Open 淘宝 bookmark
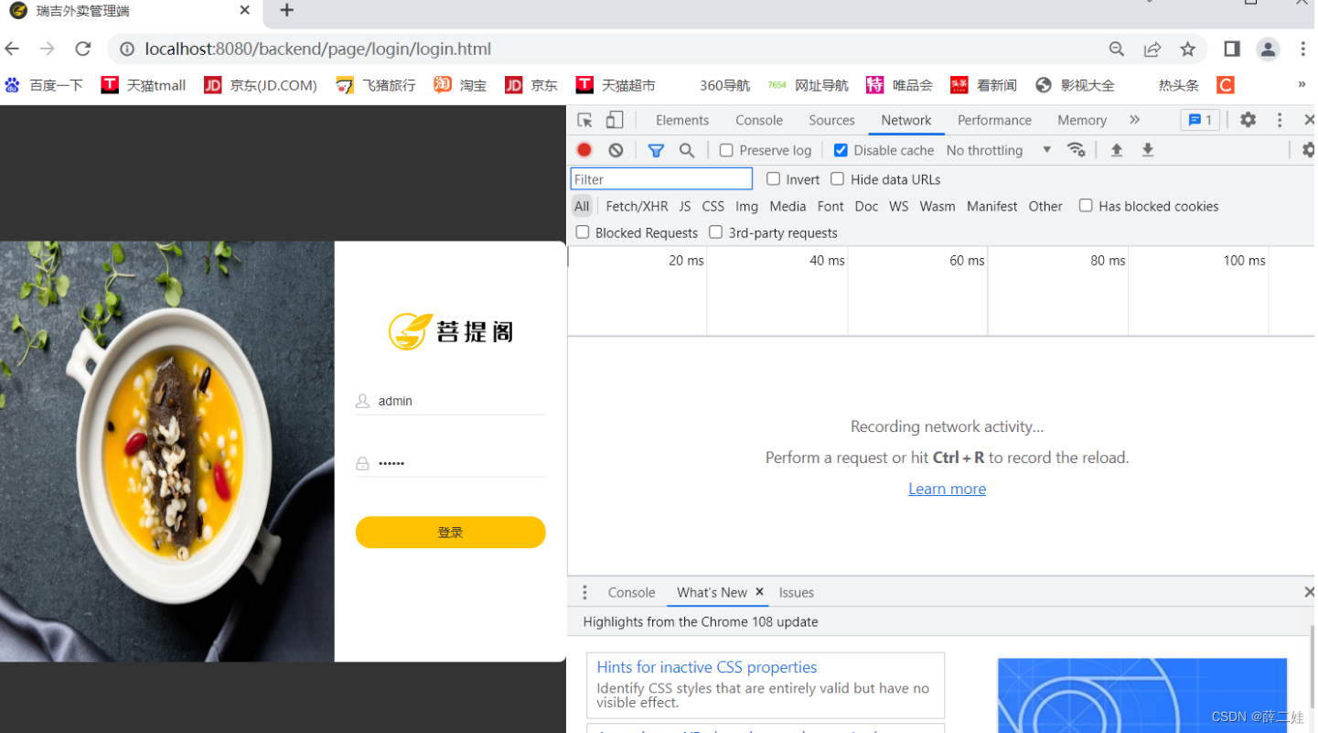This screenshot has height=733, width=1318. tap(460, 85)
